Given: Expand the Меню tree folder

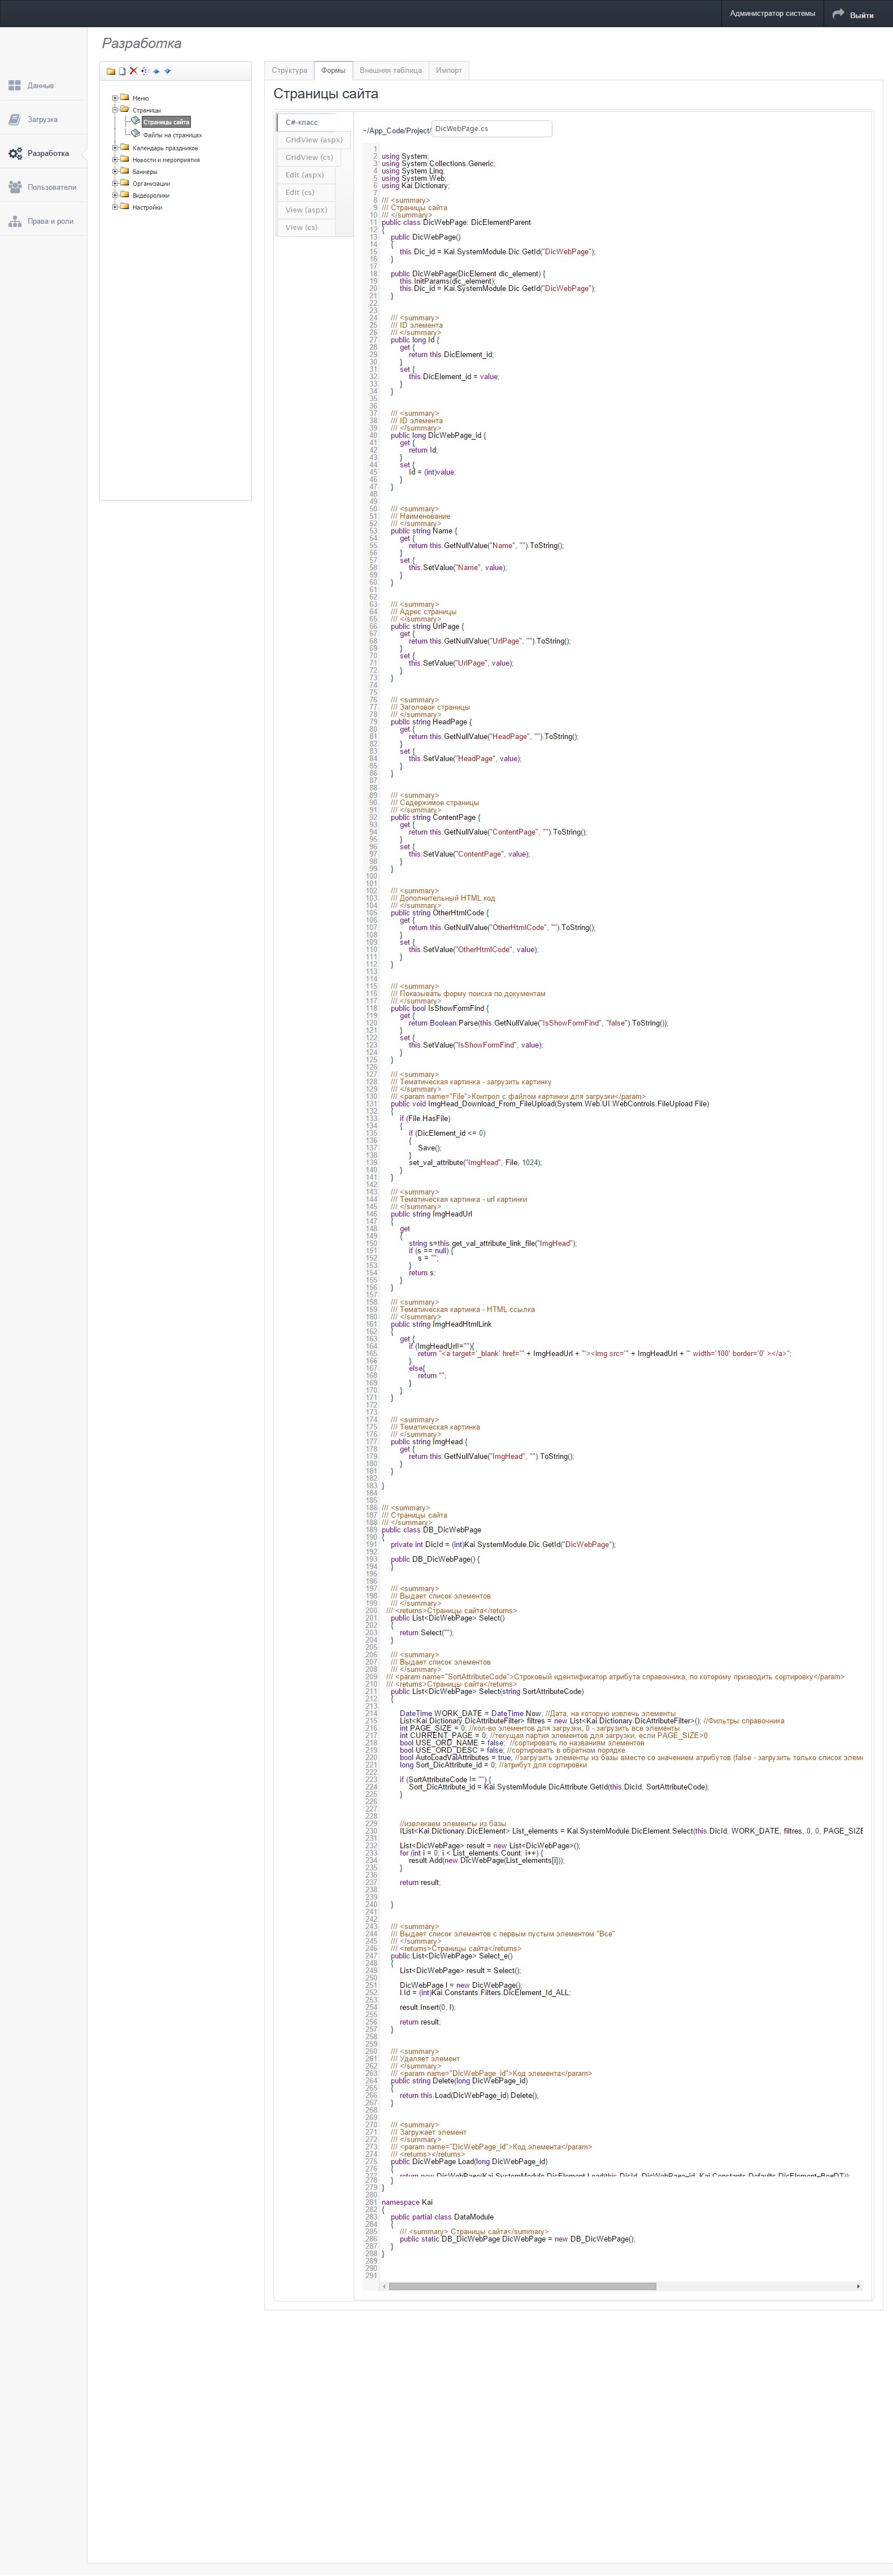Looking at the screenshot, I should click(115, 98).
